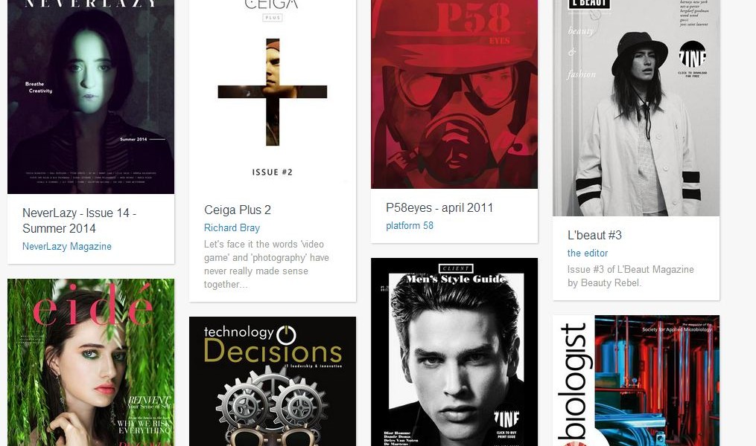Click the NeverLazy - Issue 14 - Summer 2014 title

(x=80, y=220)
